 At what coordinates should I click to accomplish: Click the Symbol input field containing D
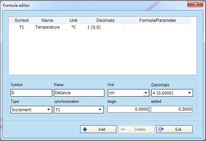pyautogui.click(x=31, y=93)
